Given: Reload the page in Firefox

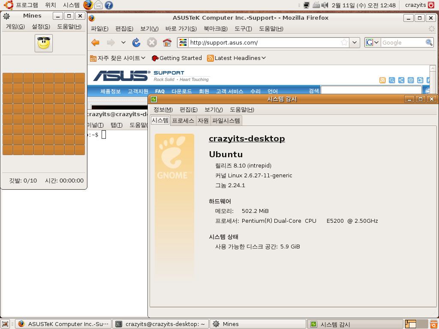Looking at the screenshot, I should pos(136,42).
